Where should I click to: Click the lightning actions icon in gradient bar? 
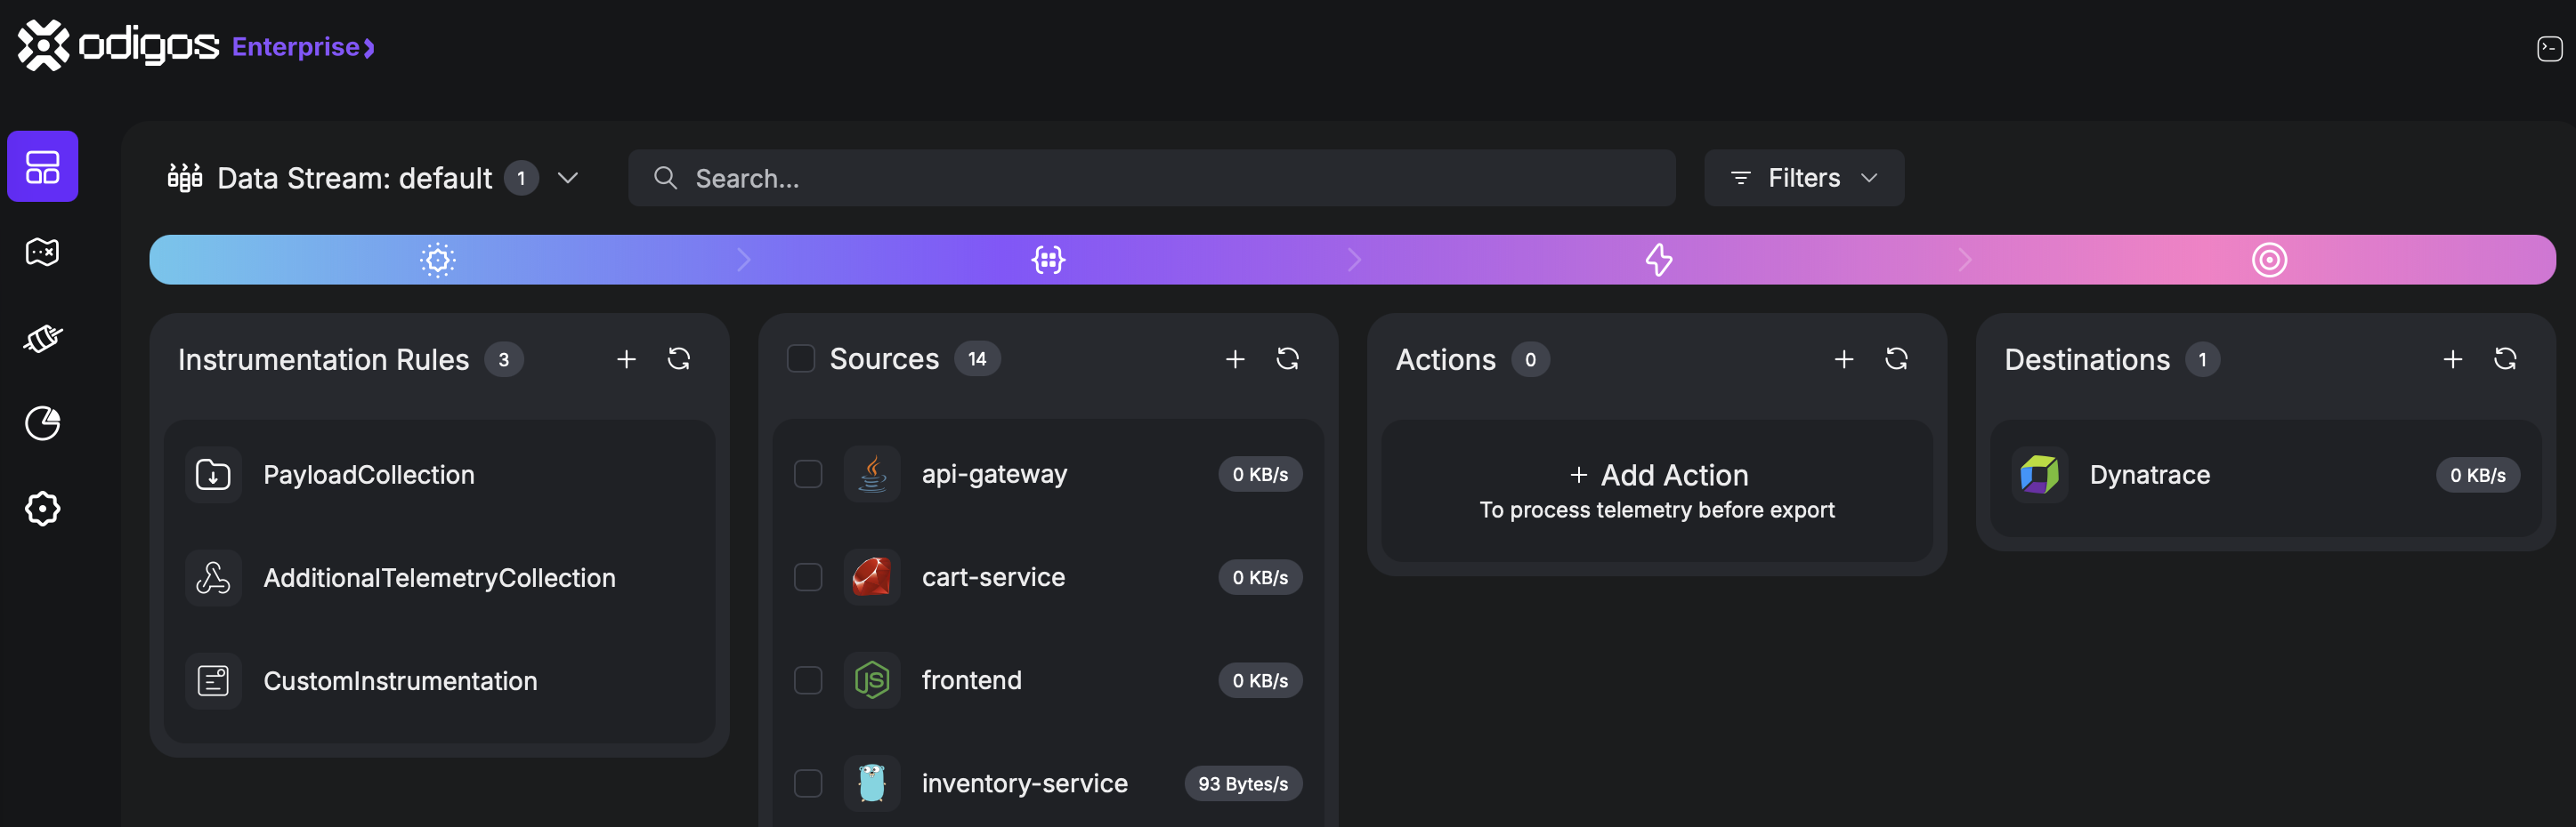1658,260
